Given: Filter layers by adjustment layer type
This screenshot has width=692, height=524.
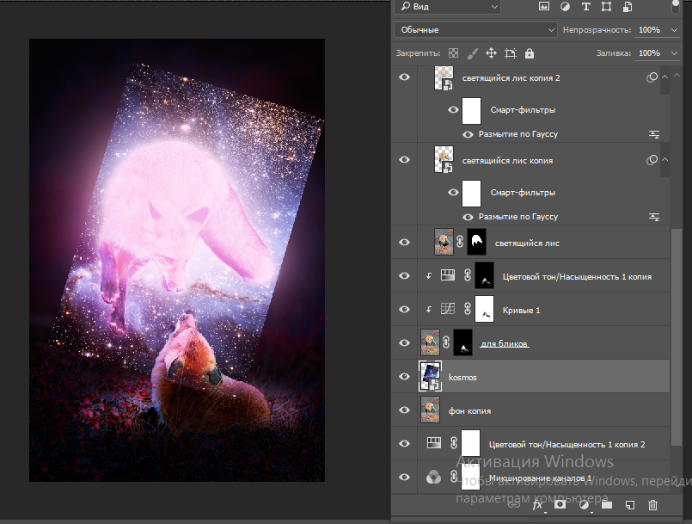Looking at the screenshot, I should click(x=565, y=6).
